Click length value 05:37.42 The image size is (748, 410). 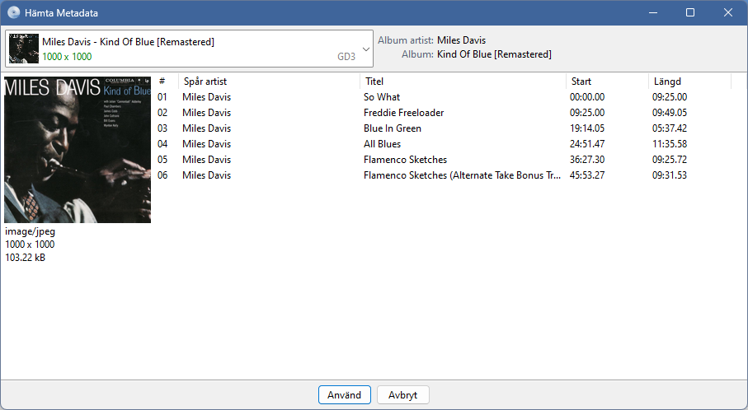[670, 128]
